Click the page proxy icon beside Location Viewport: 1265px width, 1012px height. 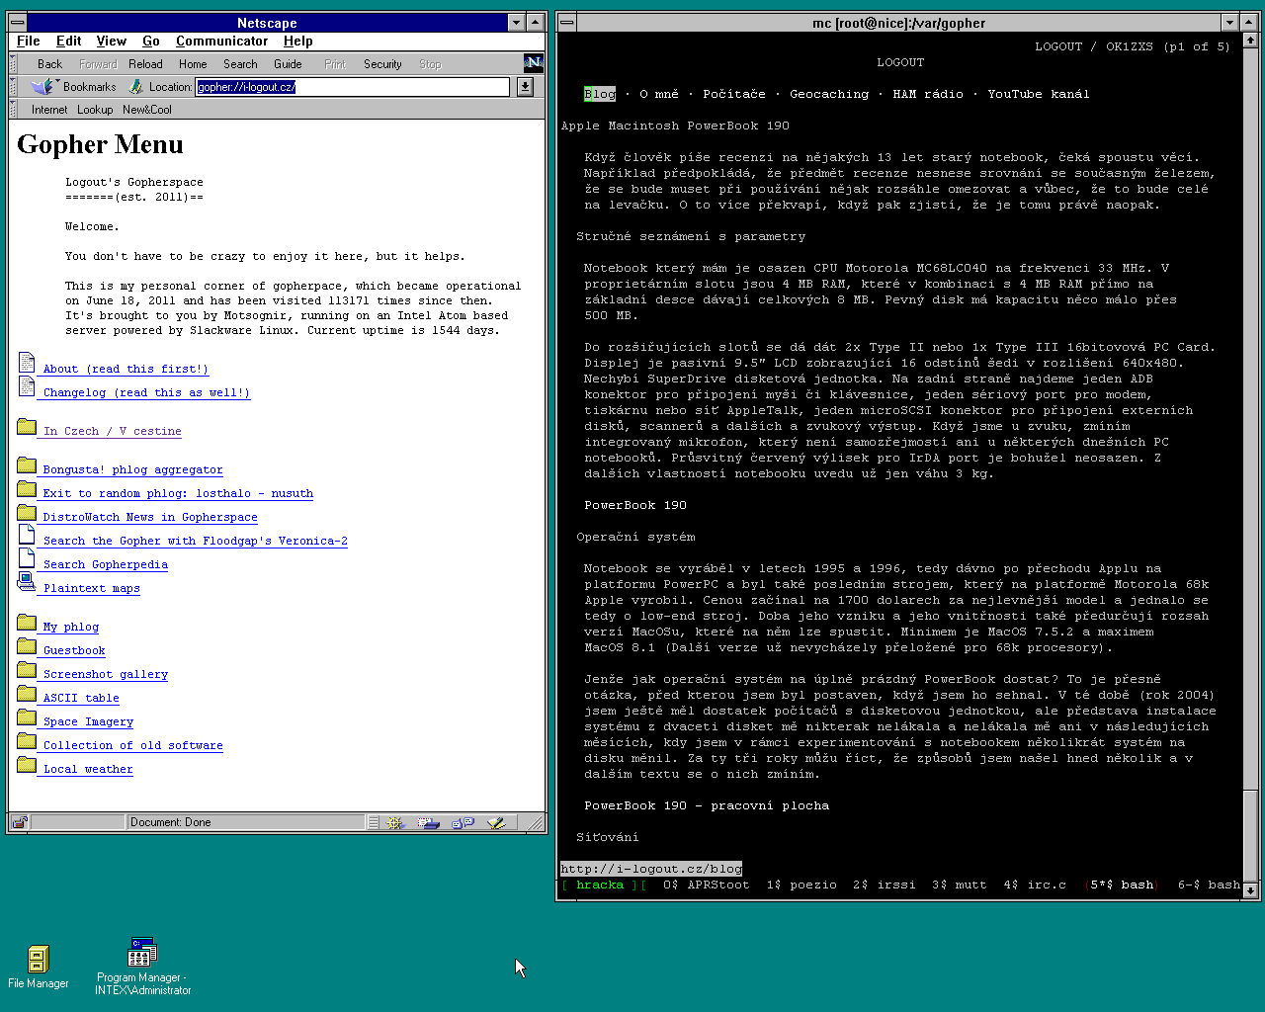[x=137, y=87]
